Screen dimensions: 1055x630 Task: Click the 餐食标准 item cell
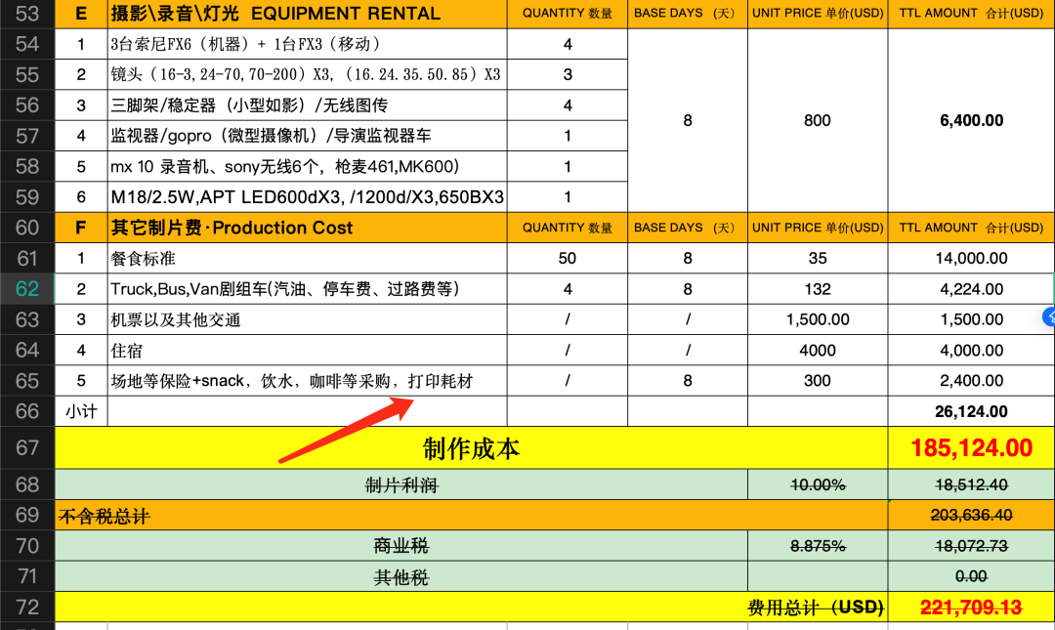click(x=307, y=259)
